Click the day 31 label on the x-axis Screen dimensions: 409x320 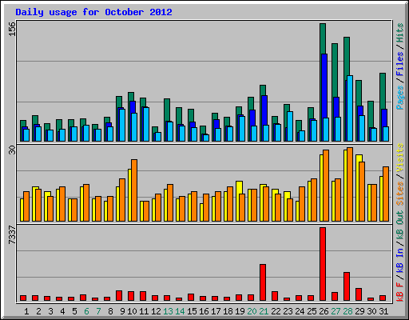point(383,311)
